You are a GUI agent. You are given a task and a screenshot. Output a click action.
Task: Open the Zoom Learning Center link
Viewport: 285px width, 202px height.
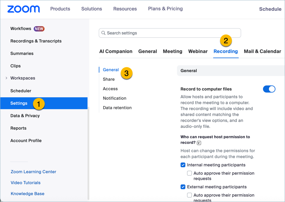[34, 172]
